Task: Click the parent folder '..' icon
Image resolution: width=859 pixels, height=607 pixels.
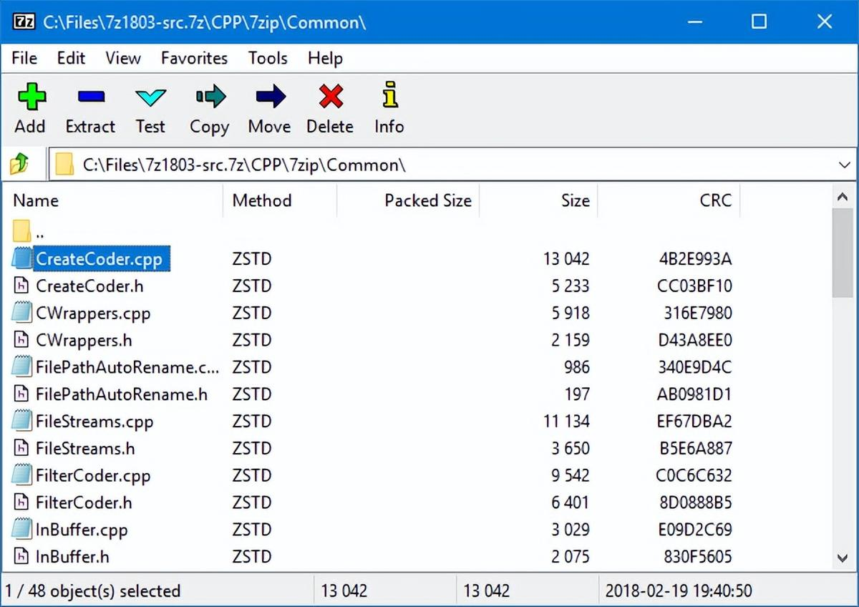Action: [x=22, y=231]
